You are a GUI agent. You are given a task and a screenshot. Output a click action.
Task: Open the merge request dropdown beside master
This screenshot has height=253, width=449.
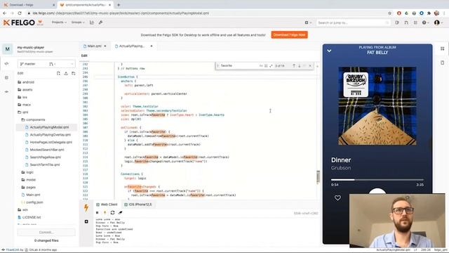(53, 64)
